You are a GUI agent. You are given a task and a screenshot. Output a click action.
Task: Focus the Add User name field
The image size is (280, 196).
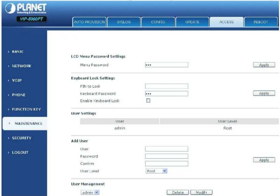tap(166, 149)
